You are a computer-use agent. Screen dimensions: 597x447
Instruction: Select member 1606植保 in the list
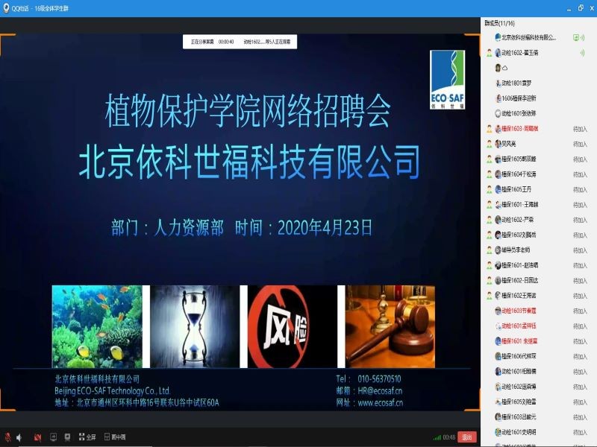[x=538, y=98]
